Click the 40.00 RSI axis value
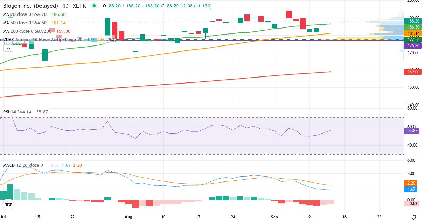The height and width of the screenshot is (222, 423). 412,145
